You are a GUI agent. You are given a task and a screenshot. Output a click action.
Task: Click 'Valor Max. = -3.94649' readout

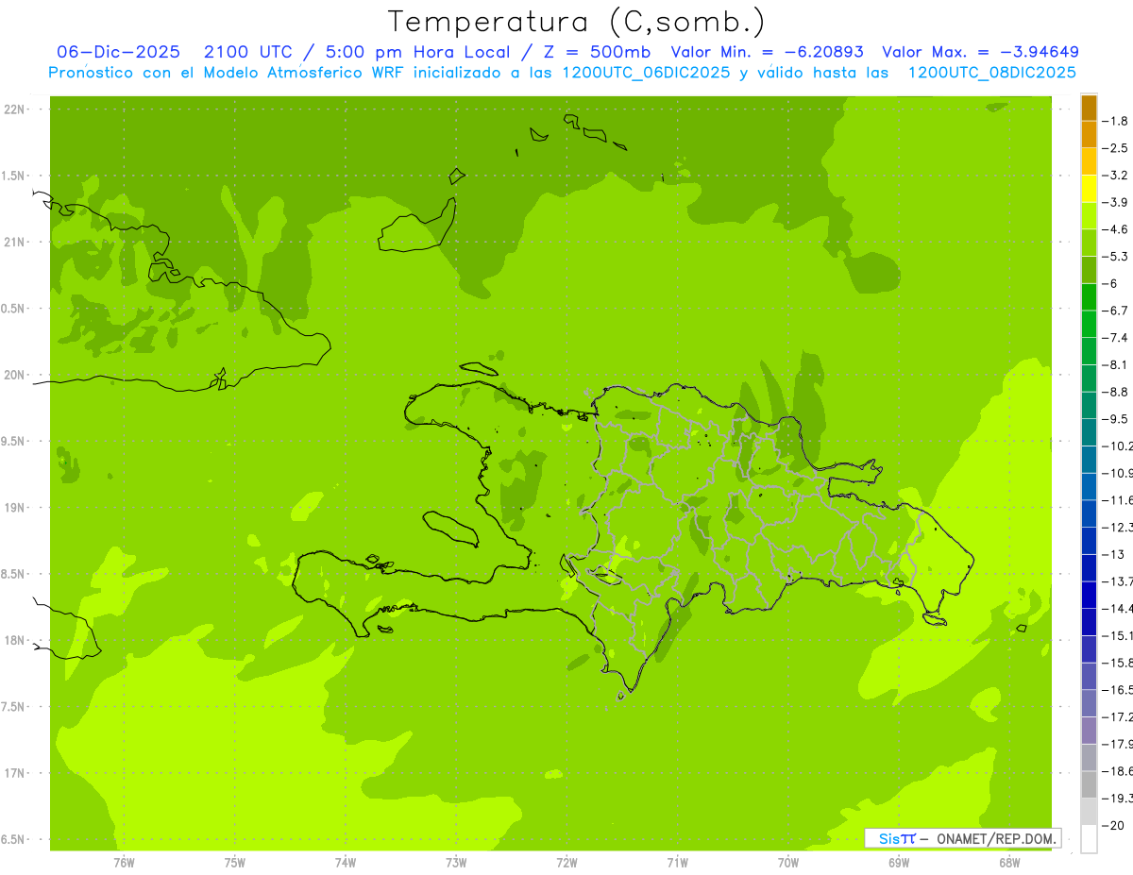[980, 52]
